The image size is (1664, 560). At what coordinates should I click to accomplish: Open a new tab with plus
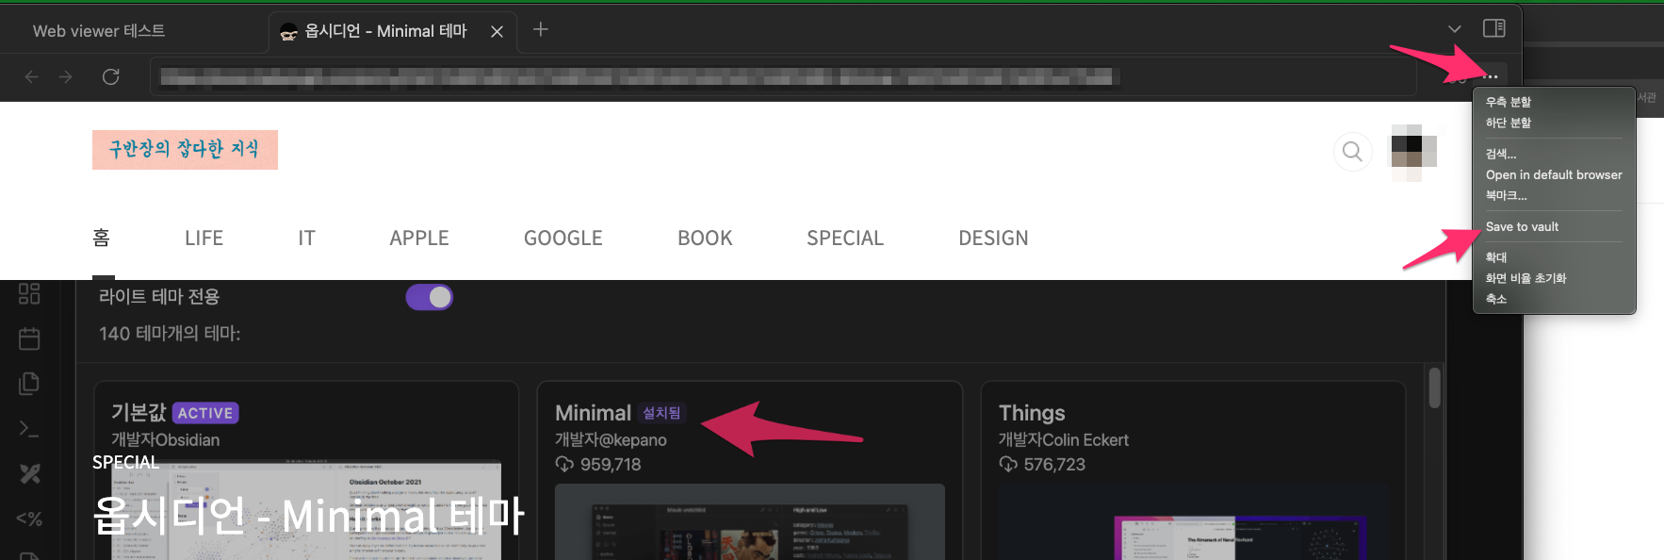(x=540, y=29)
